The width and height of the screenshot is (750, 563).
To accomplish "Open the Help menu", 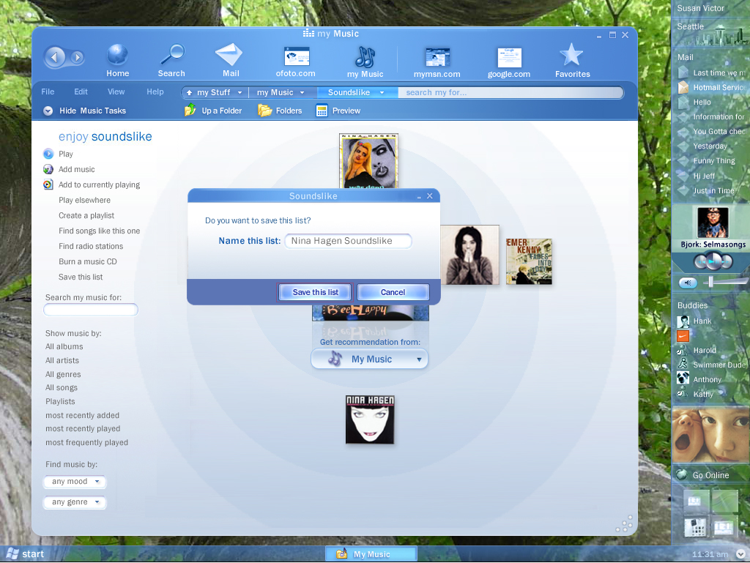I will (x=155, y=92).
